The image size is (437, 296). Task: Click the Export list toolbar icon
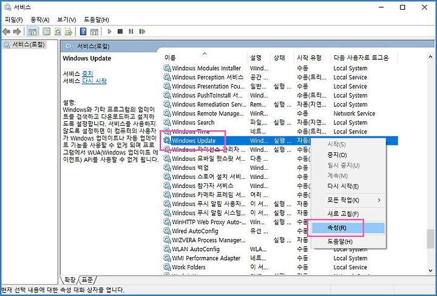click(x=69, y=32)
